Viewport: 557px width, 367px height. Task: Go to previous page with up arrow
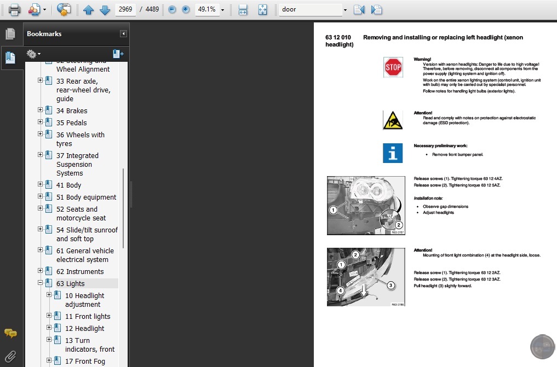pyautogui.click(x=88, y=10)
